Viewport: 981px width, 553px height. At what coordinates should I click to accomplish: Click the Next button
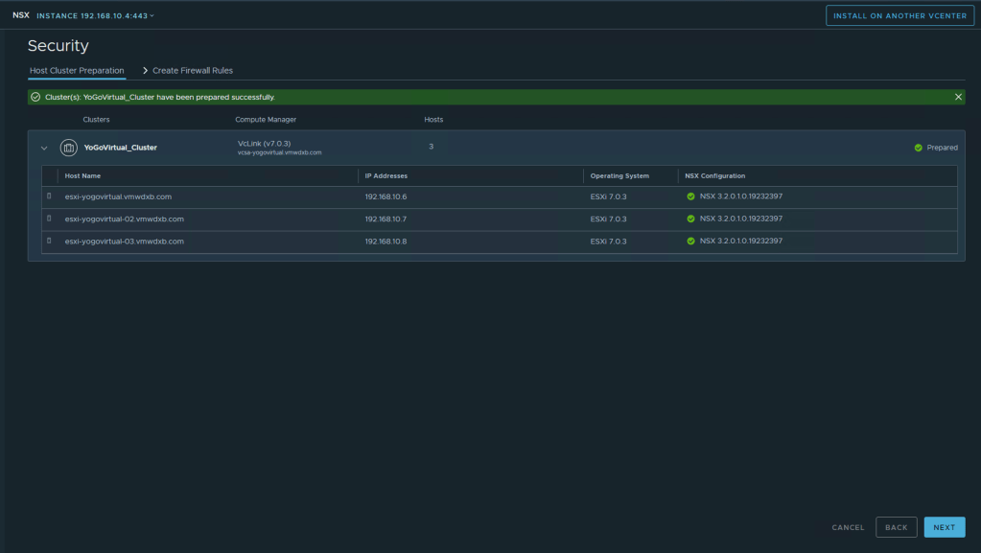pos(944,527)
